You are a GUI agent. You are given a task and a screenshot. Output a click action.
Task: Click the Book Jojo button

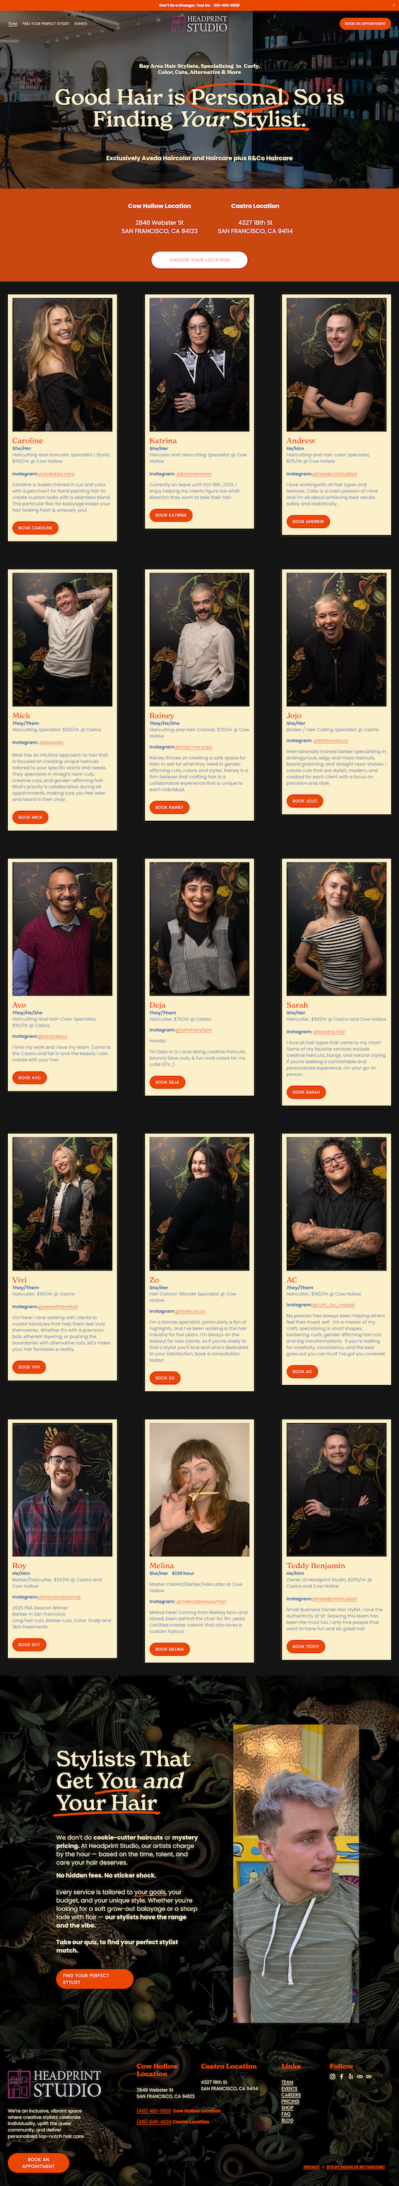pos(305,801)
